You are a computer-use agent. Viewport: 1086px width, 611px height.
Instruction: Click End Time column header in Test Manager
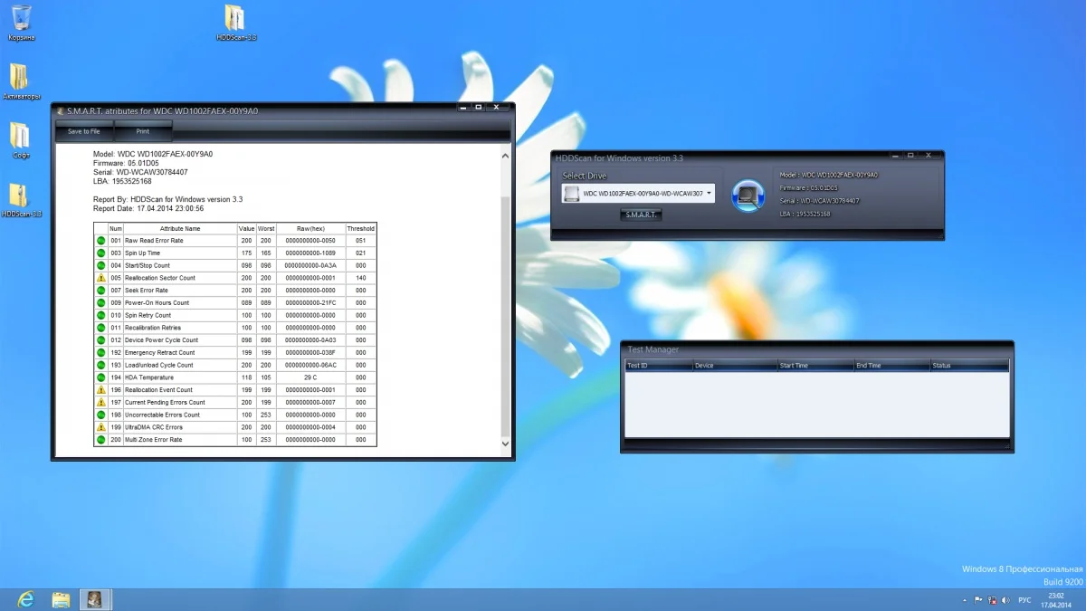click(x=891, y=366)
